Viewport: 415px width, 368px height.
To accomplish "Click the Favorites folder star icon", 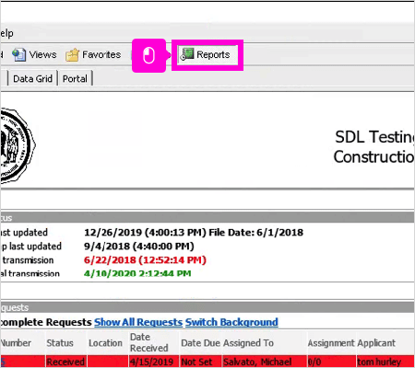I will 72,55.
